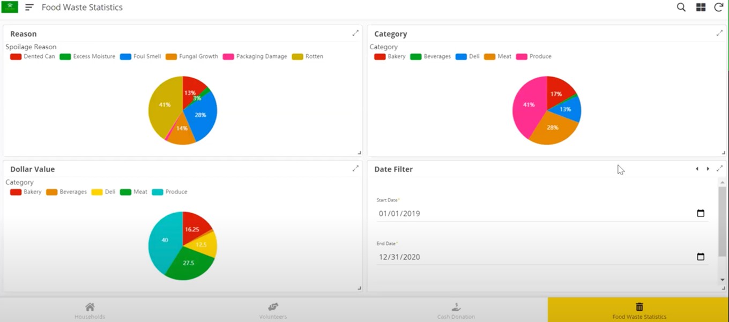Open Start Date calendar picker
Image resolution: width=729 pixels, height=322 pixels.
click(700, 213)
